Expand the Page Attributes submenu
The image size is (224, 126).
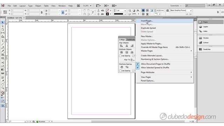tap(165, 72)
